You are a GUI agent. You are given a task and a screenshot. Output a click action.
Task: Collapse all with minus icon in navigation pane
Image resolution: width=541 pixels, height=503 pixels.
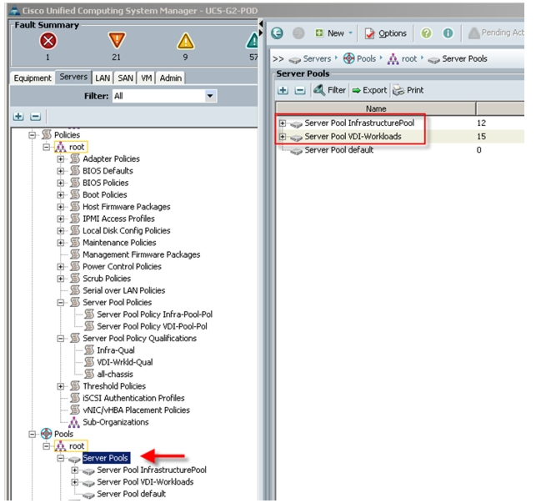point(35,116)
